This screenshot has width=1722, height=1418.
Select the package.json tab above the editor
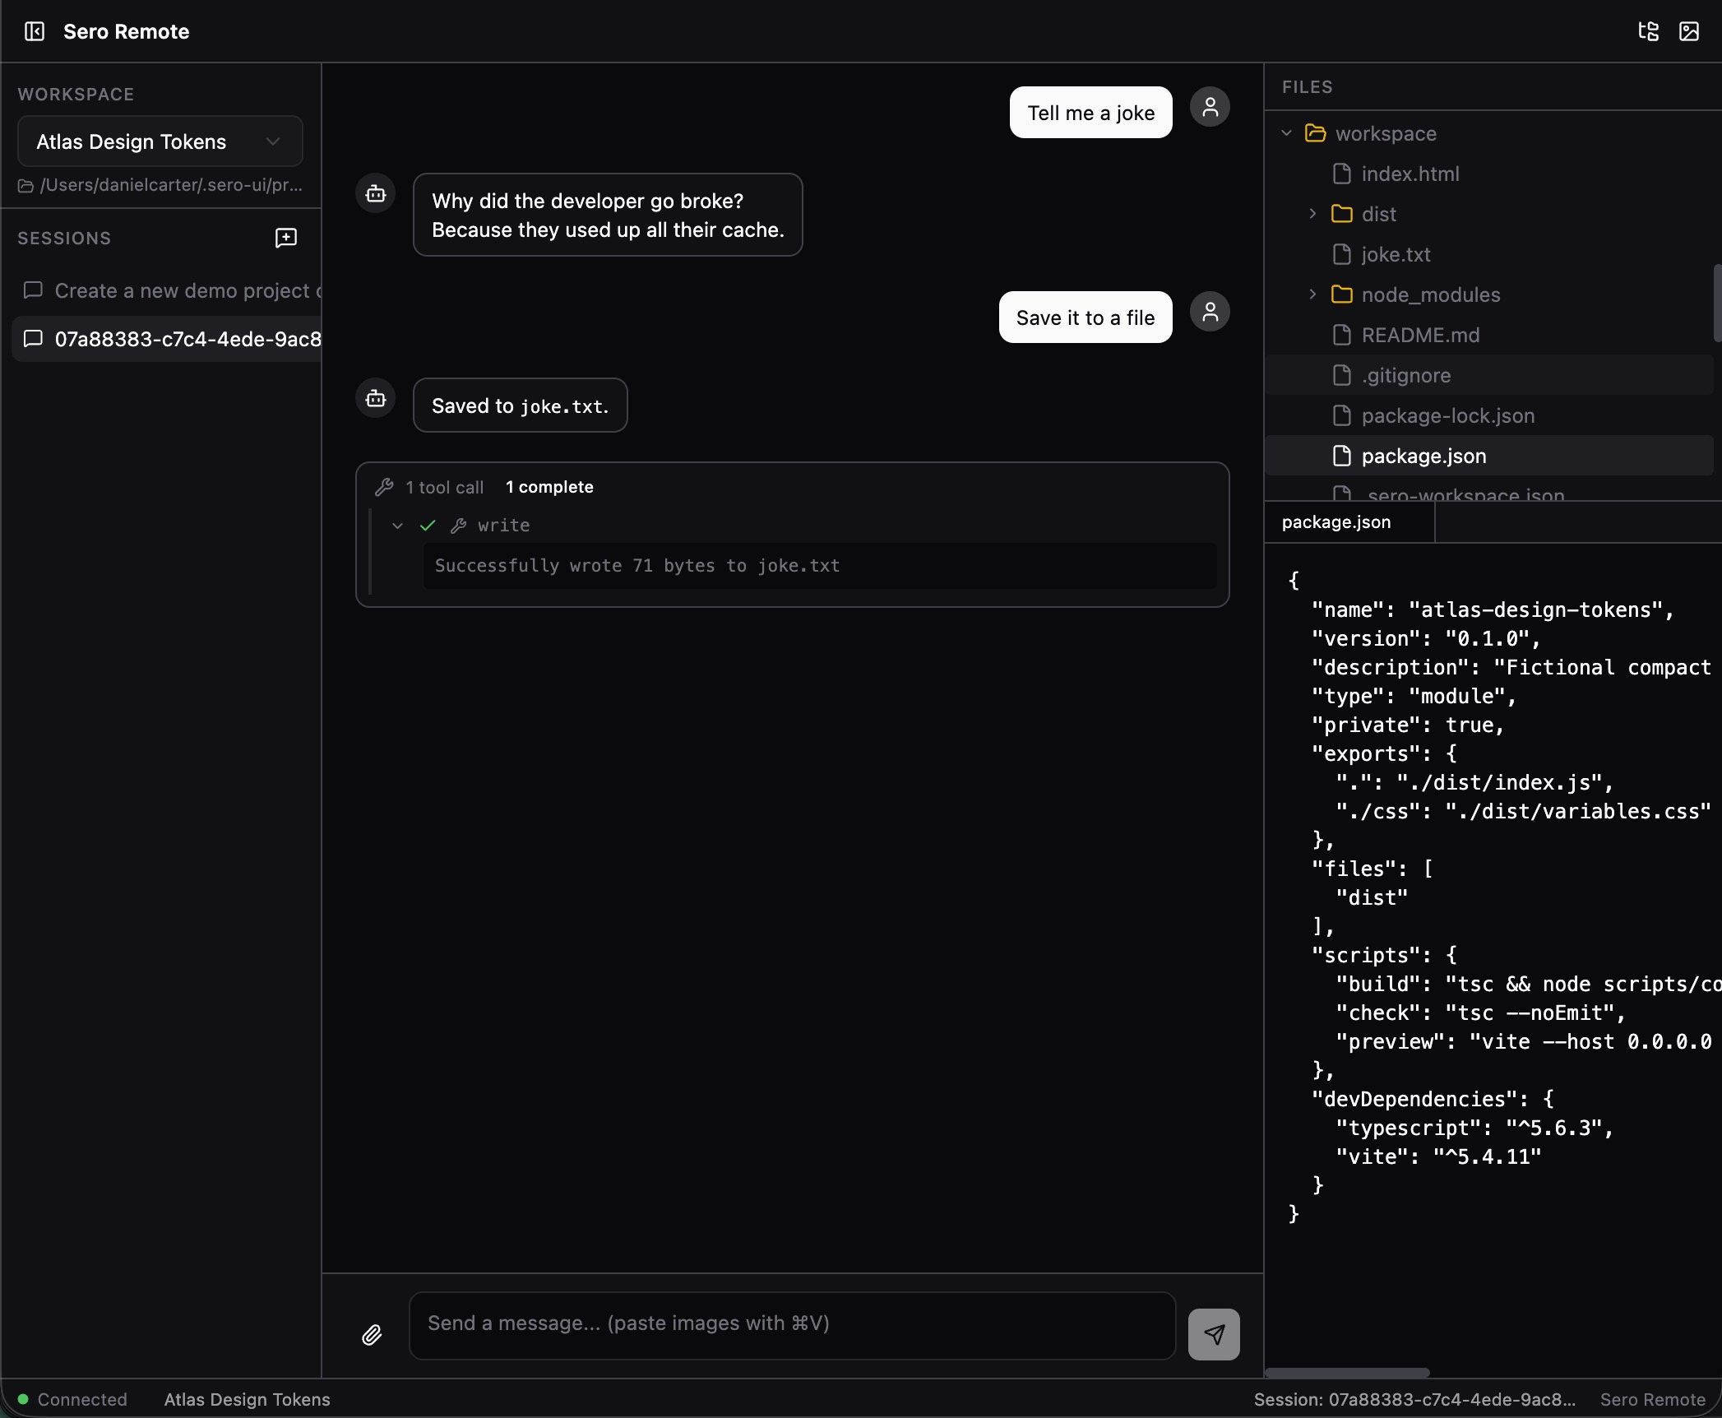(x=1335, y=522)
